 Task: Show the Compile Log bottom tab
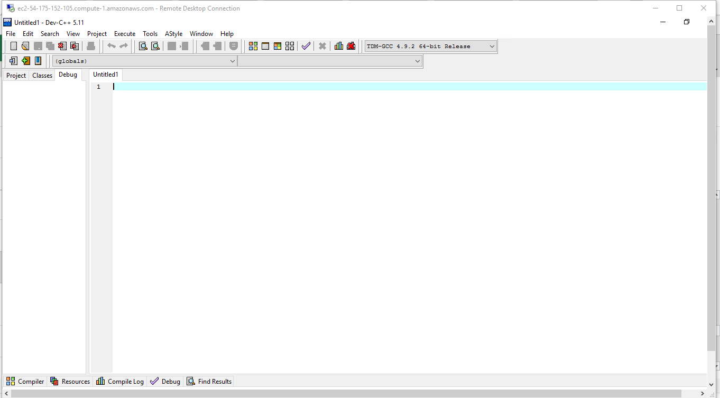coord(120,382)
